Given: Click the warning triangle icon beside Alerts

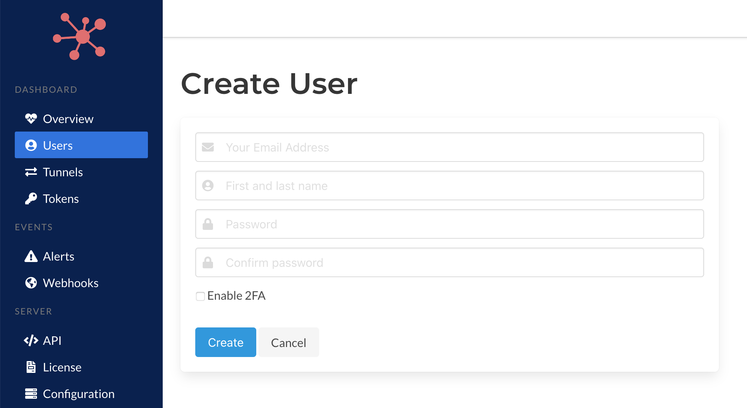Looking at the screenshot, I should pos(31,256).
